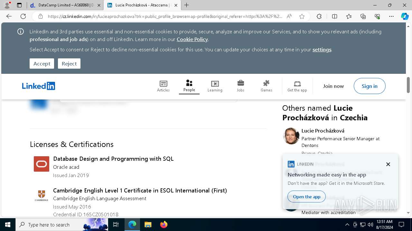View site information lock icon
The image size is (412, 231).
(x=40, y=16)
